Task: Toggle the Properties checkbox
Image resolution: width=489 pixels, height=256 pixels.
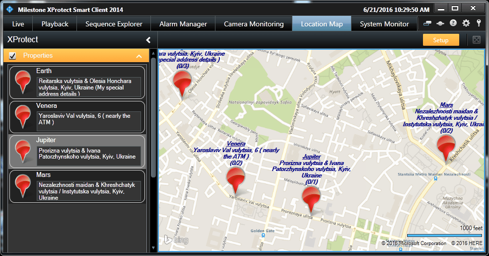Action: [x=12, y=56]
